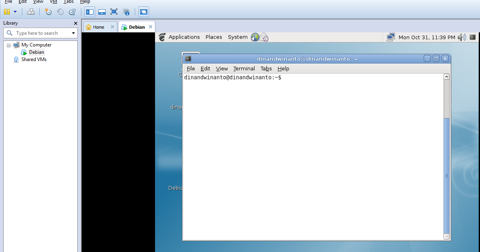Toggle the thumbnail bar
The width and height of the screenshot is (480, 252).
101,12
